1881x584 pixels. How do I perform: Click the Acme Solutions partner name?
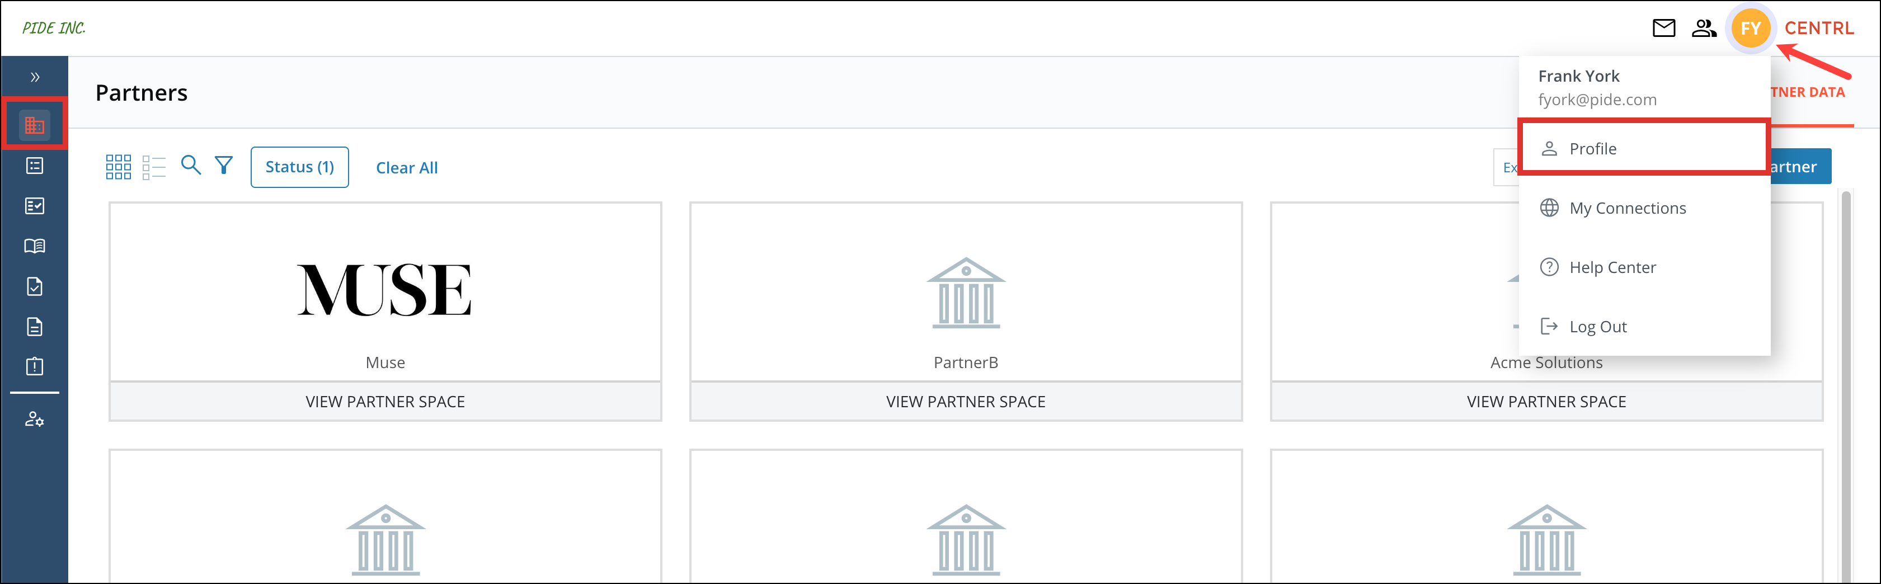tap(1546, 363)
